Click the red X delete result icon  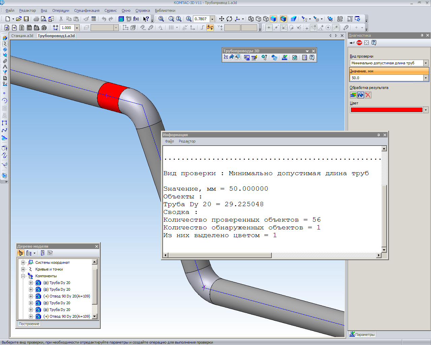pos(368,95)
